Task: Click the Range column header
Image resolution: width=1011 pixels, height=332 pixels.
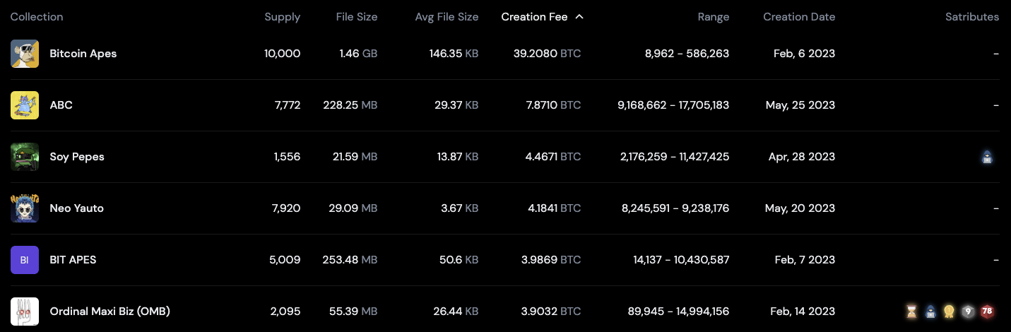Action: pos(713,17)
